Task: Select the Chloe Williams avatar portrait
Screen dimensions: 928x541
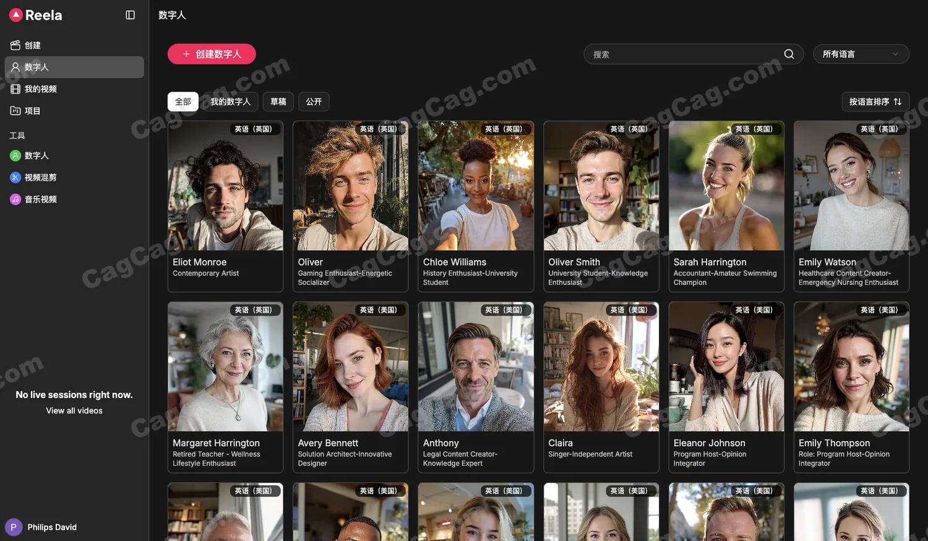Action: point(476,186)
